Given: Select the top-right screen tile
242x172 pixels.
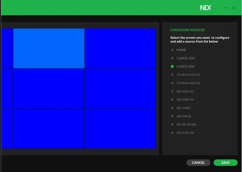Looking at the screenshot, I should (120, 48).
